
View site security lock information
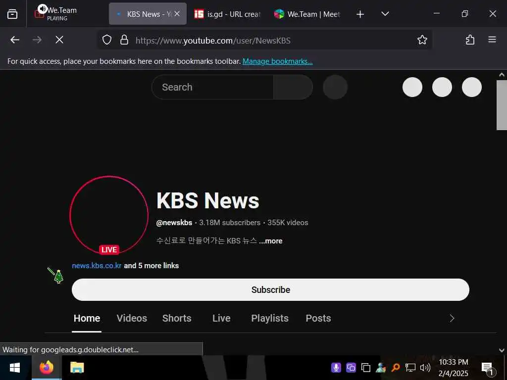124,40
